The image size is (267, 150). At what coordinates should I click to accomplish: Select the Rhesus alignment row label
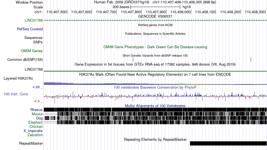[x=37, y=110]
